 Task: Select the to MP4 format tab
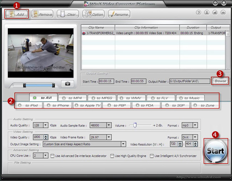[72, 98]
